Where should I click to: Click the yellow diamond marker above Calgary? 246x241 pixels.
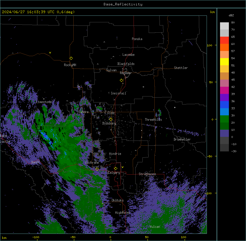(116, 169)
